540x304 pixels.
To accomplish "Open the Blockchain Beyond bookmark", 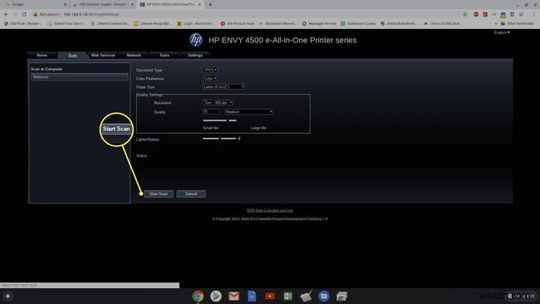I will tap(277, 23).
